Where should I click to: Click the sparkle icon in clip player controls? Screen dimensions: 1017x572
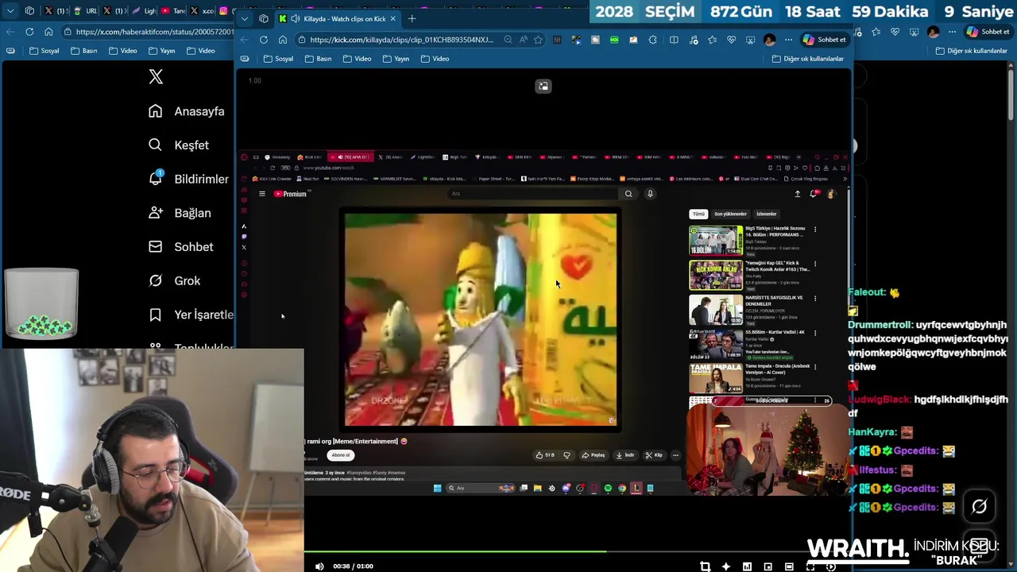tap(726, 566)
